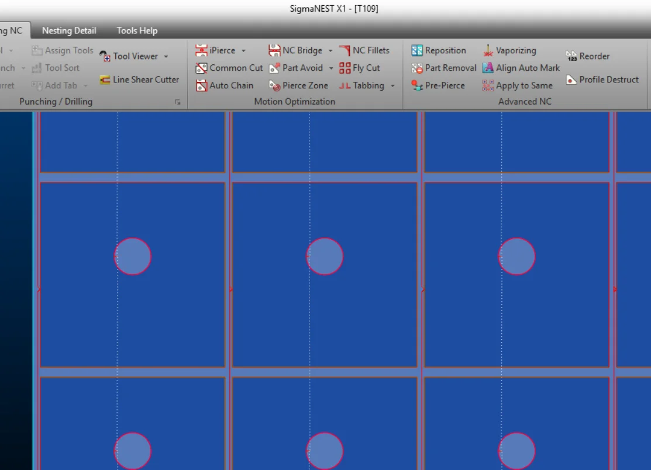Click Align Auto Mark

click(521, 68)
